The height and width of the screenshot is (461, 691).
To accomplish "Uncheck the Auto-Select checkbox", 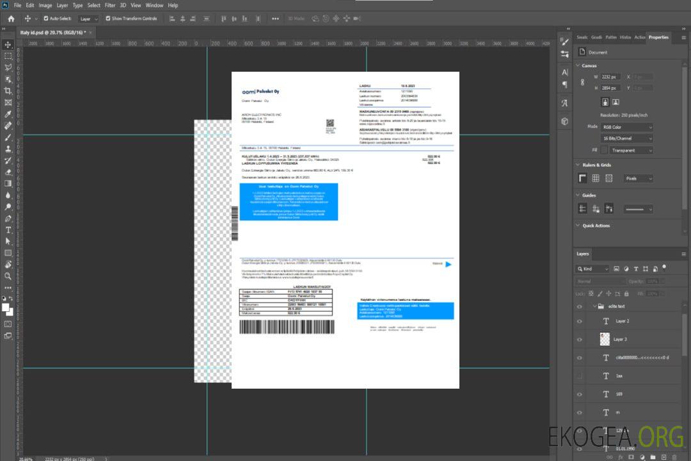I will (46, 19).
